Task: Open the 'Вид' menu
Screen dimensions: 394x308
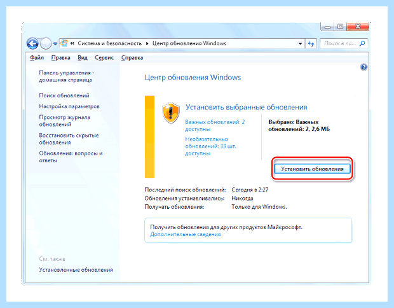Action: tap(83, 58)
